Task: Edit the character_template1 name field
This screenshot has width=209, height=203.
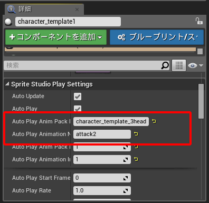Action: (68, 22)
